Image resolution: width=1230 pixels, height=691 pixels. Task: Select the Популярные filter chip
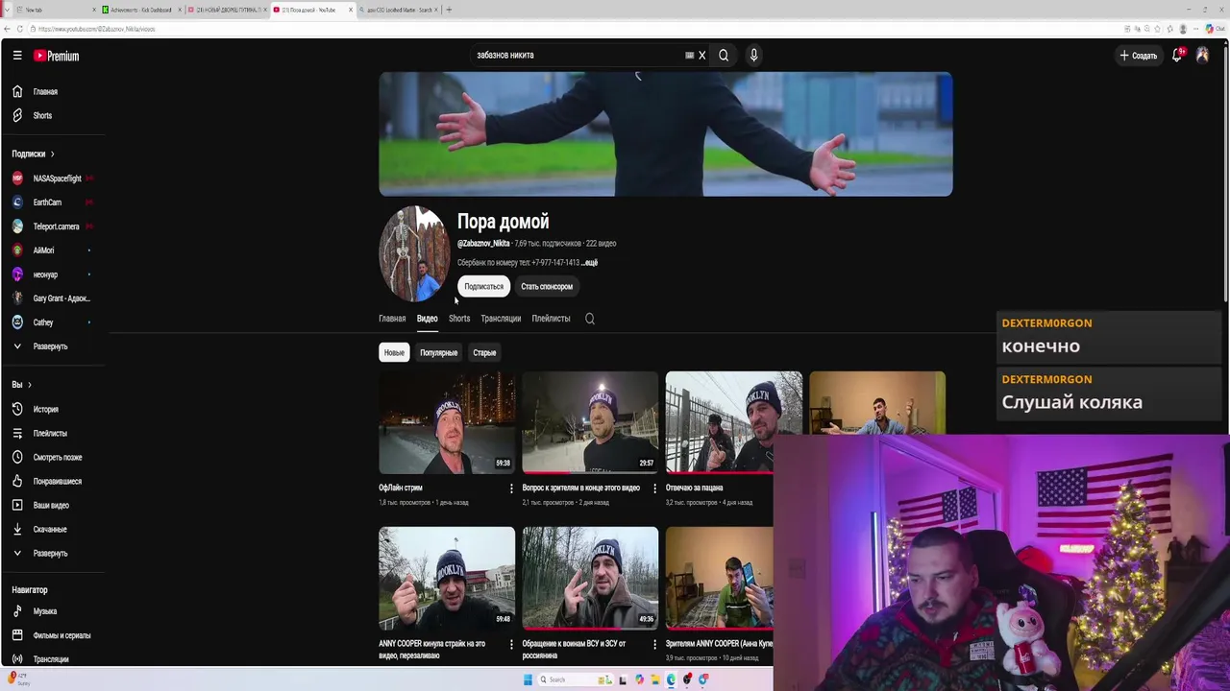438,352
